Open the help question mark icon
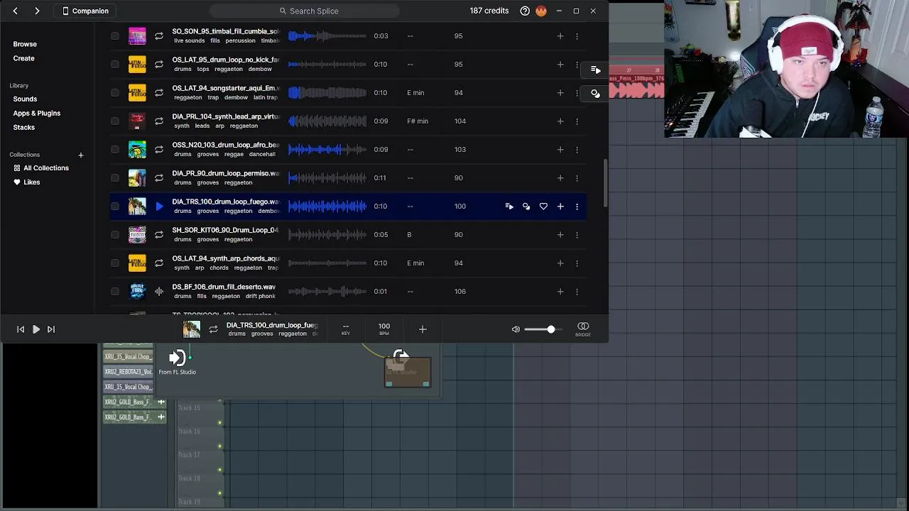 pos(525,11)
